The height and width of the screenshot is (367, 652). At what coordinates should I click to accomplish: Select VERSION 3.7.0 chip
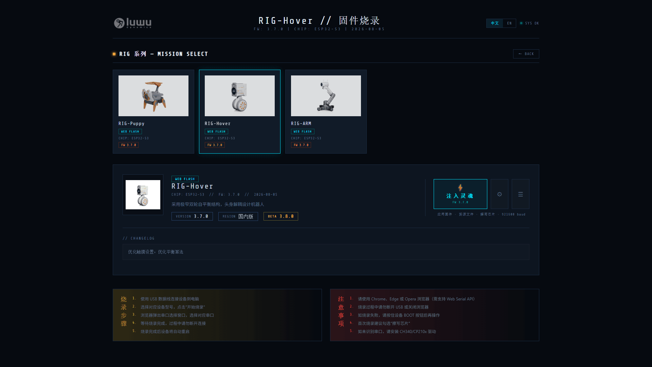coord(192,216)
